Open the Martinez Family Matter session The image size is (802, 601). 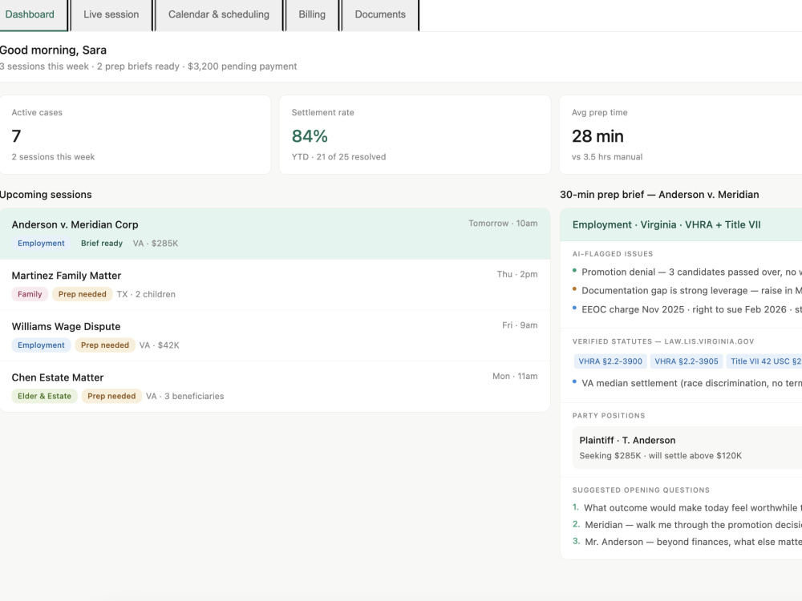pyautogui.click(x=274, y=284)
